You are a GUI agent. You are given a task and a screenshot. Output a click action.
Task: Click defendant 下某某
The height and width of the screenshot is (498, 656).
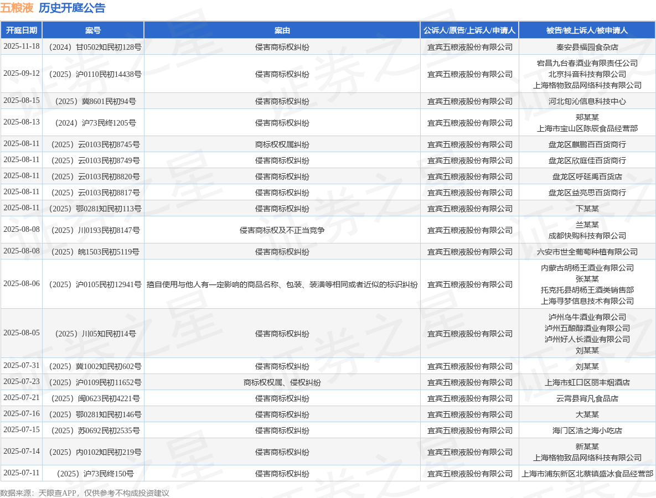pyautogui.click(x=587, y=209)
